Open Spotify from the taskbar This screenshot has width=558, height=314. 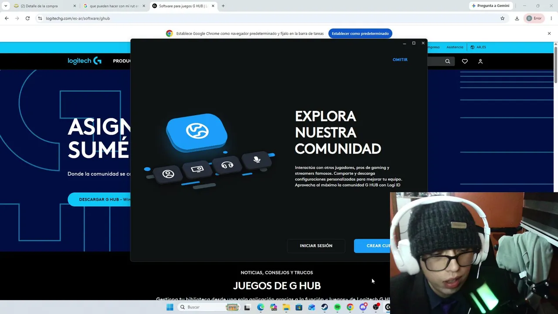(x=337, y=307)
